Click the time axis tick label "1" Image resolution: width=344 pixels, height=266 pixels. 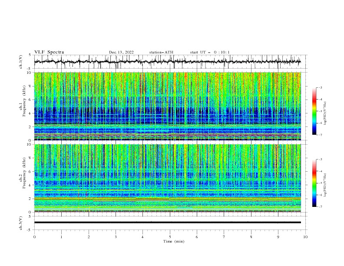pos(61,237)
